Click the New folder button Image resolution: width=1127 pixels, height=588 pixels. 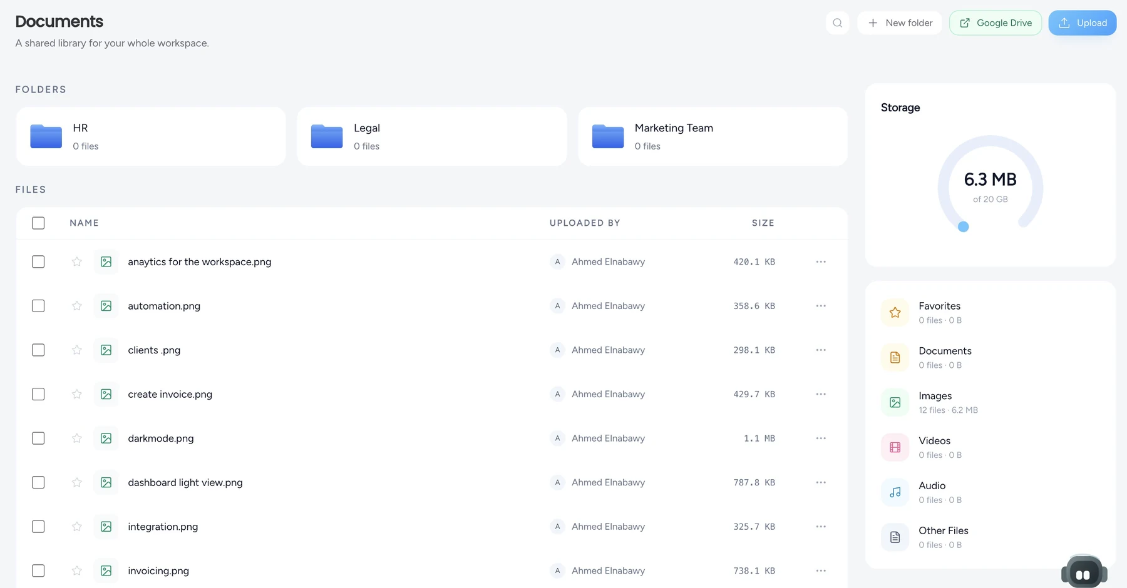(x=900, y=23)
